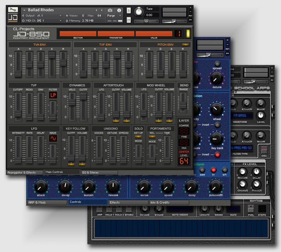Click the LFO wave shape display
The width and height of the screenshot is (281, 252).
coord(53,139)
